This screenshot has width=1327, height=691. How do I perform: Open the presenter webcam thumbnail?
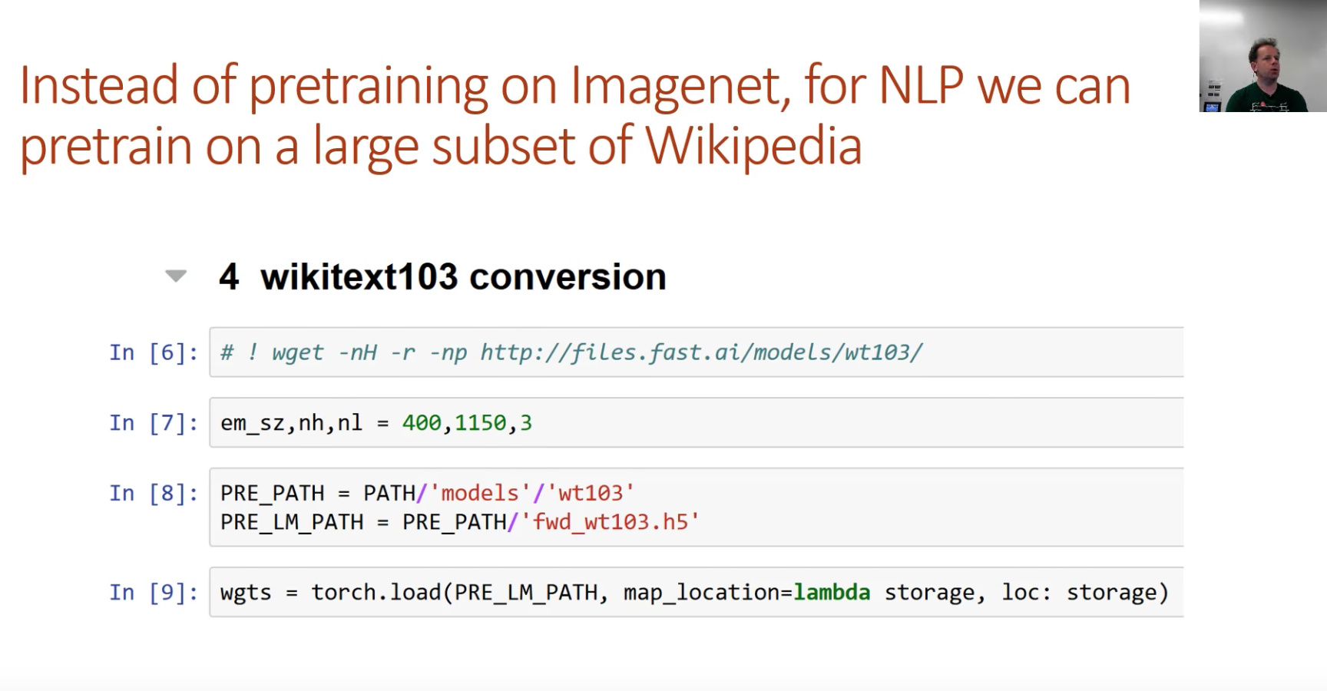pos(1262,56)
